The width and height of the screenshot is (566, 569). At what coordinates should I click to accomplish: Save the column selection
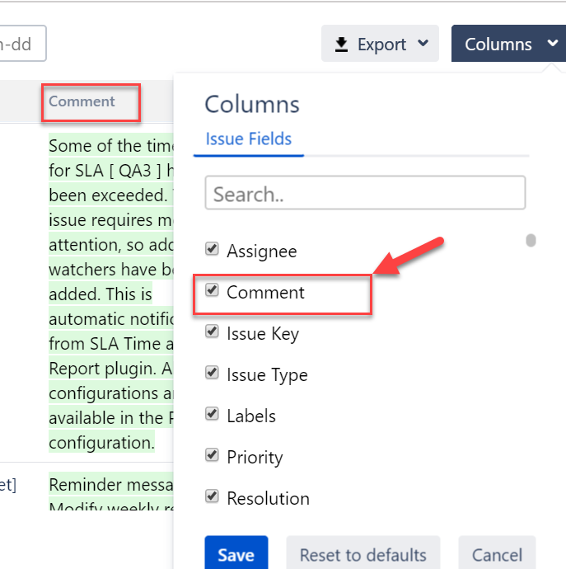236,553
